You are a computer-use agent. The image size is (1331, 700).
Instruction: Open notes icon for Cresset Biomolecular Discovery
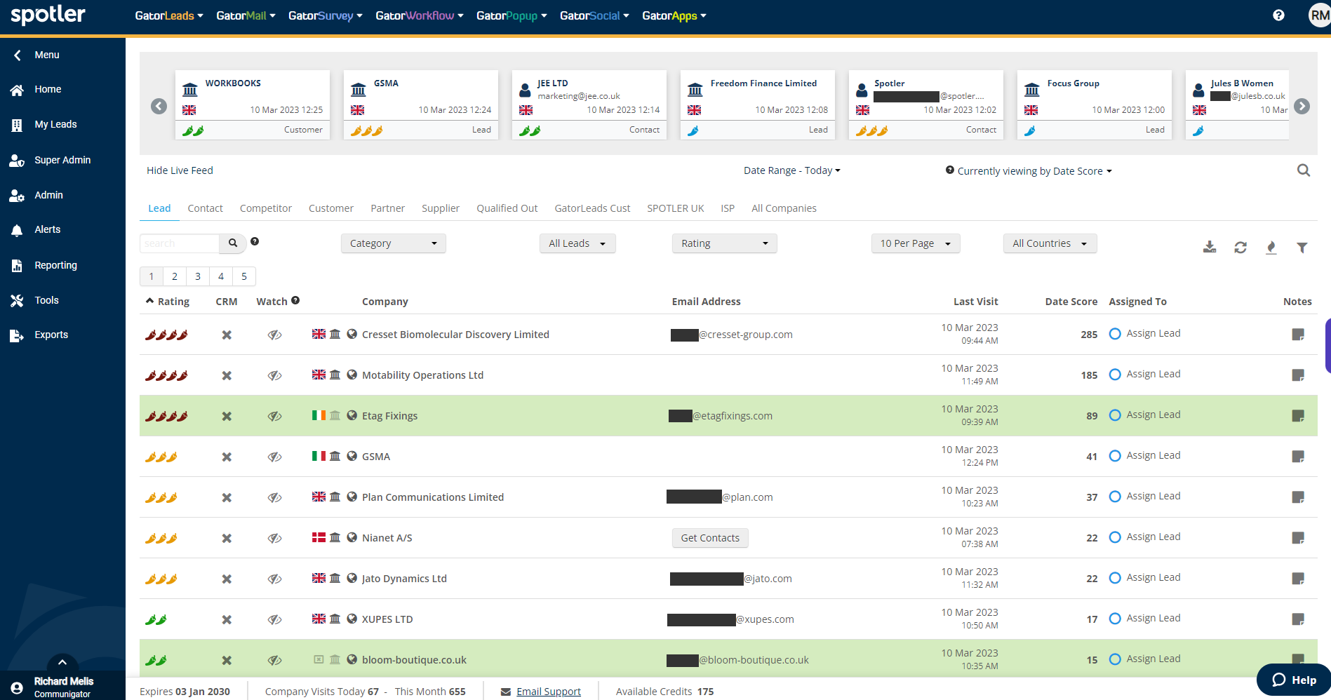[1298, 335]
